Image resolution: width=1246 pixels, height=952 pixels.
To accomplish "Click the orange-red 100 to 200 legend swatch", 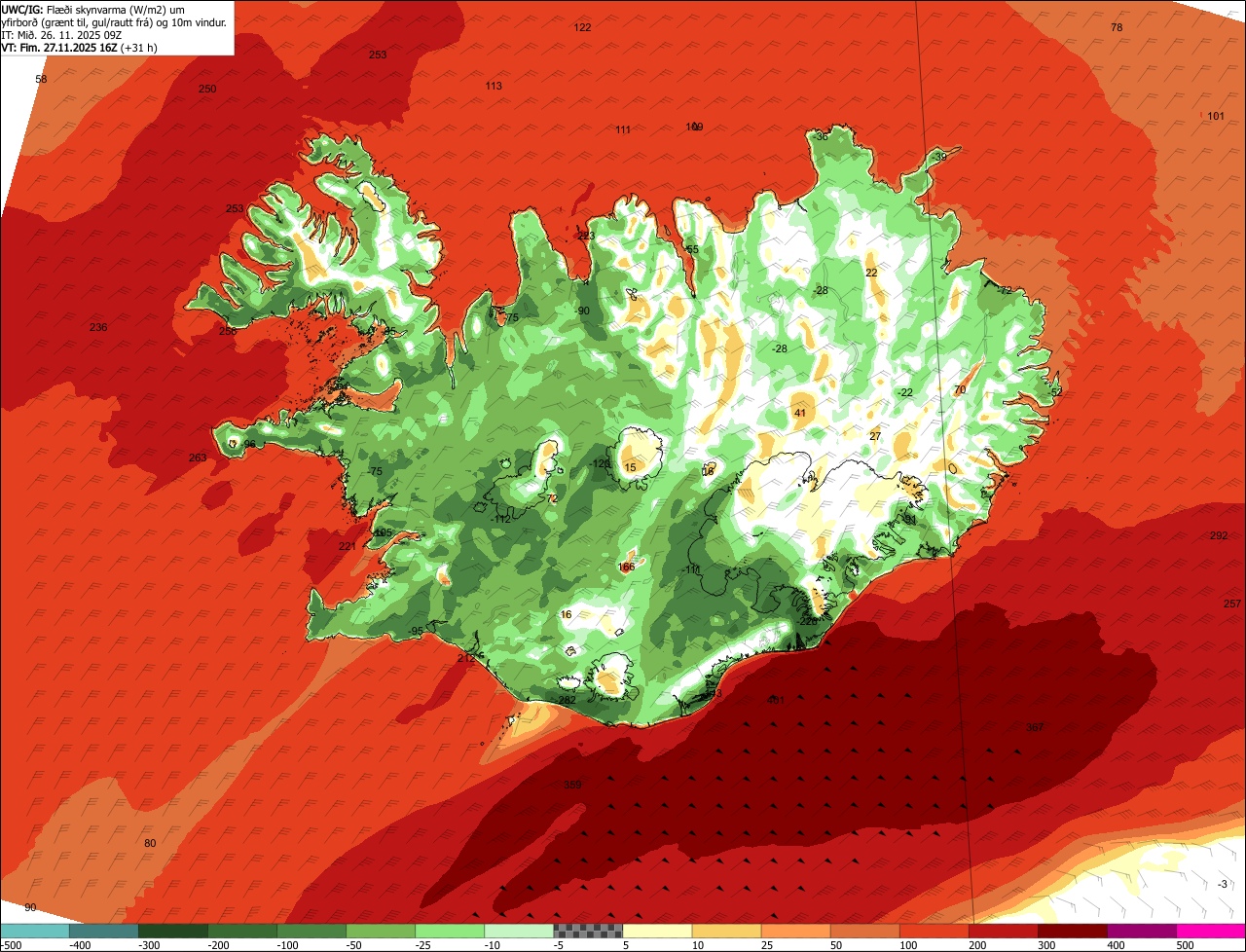I will pyautogui.click(x=934, y=931).
